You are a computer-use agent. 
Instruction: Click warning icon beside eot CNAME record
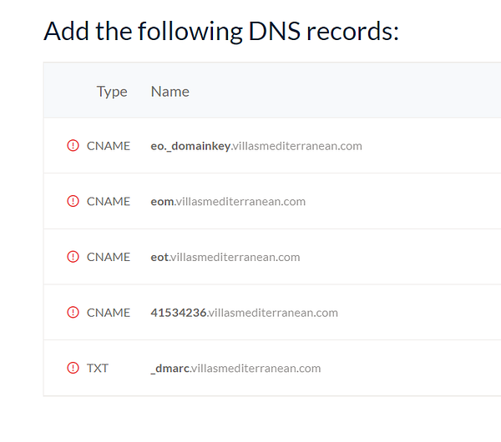73,257
